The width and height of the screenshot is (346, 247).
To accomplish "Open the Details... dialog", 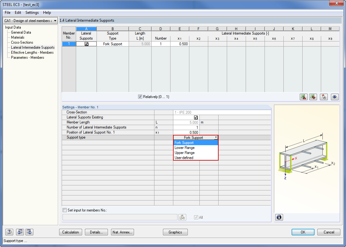I will click(x=97, y=232).
